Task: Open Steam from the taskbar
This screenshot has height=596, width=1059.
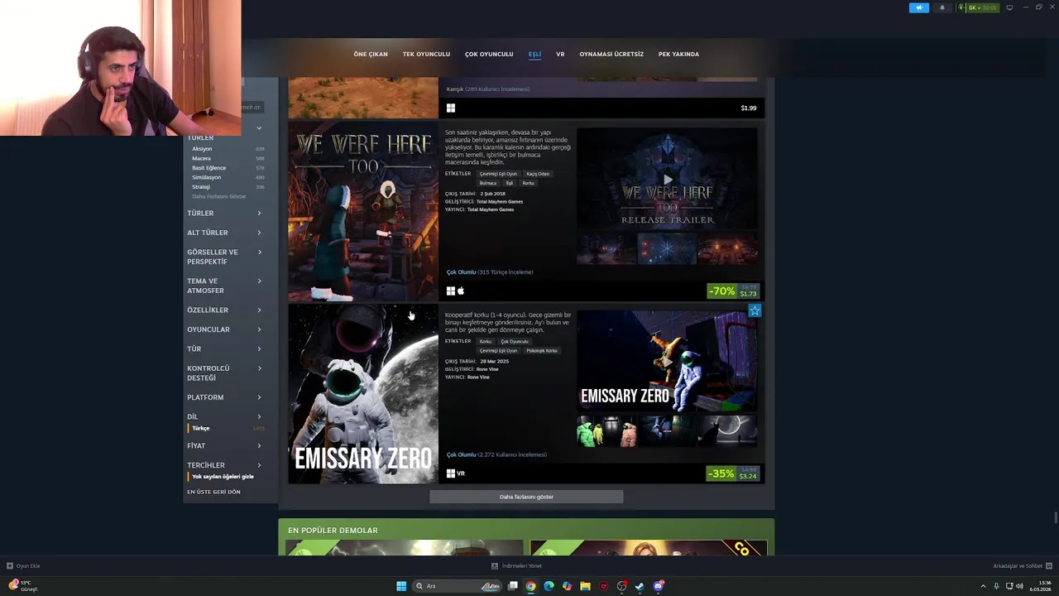Action: click(x=640, y=586)
